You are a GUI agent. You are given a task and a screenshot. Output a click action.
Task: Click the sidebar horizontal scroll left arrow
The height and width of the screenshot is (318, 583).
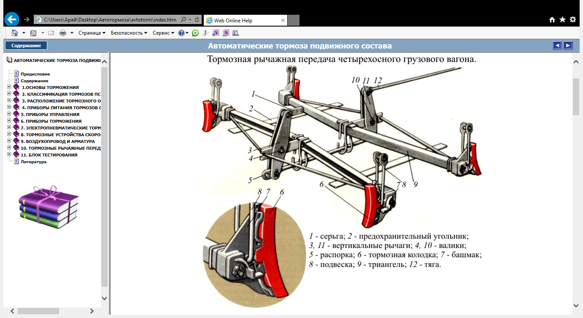tap(12, 311)
